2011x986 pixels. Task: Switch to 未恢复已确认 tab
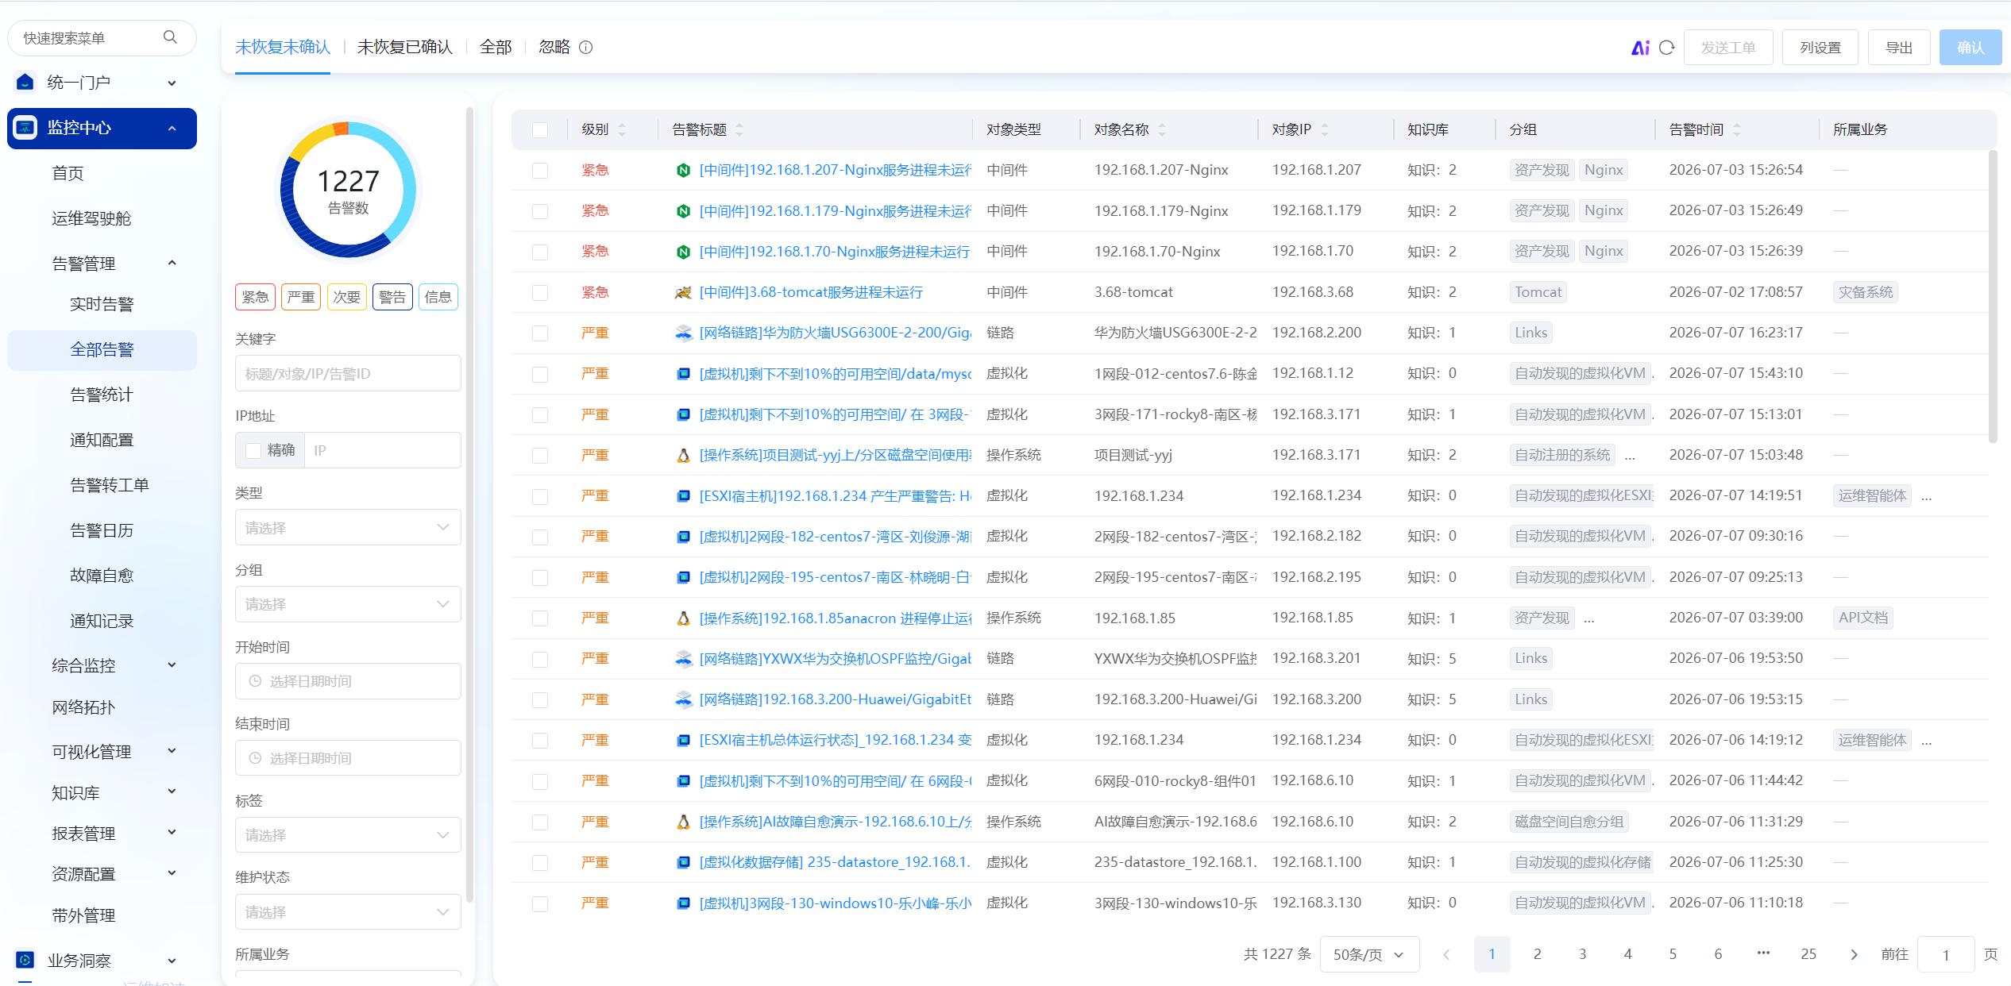(405, 48)
